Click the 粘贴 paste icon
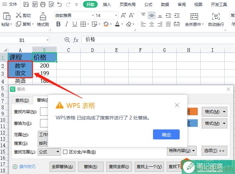235x174 pixels. click(x=7, y=16)
